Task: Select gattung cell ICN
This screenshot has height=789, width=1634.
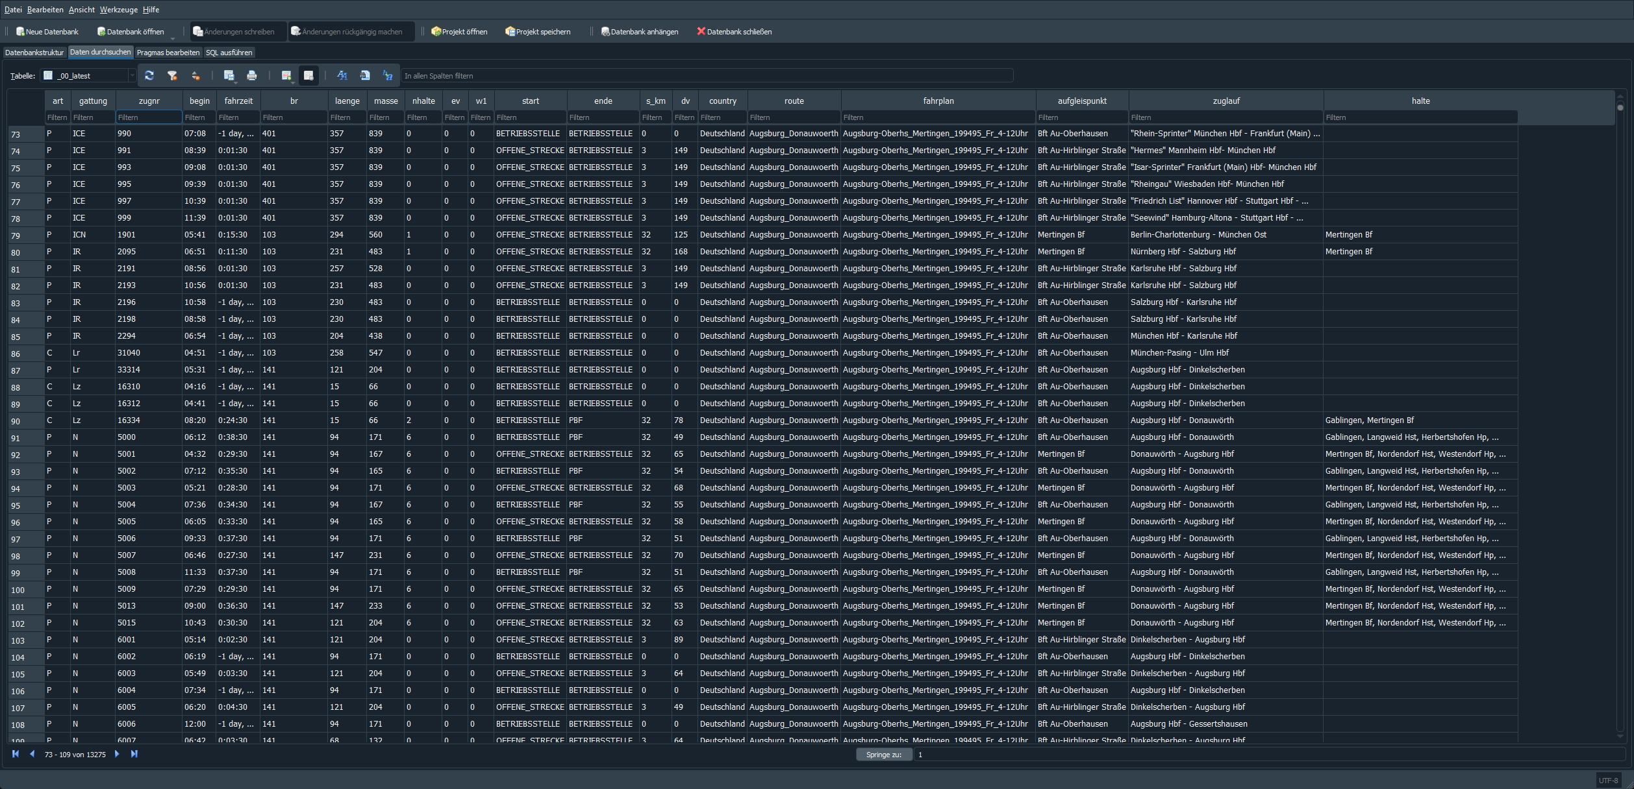Action: [94, 235]
